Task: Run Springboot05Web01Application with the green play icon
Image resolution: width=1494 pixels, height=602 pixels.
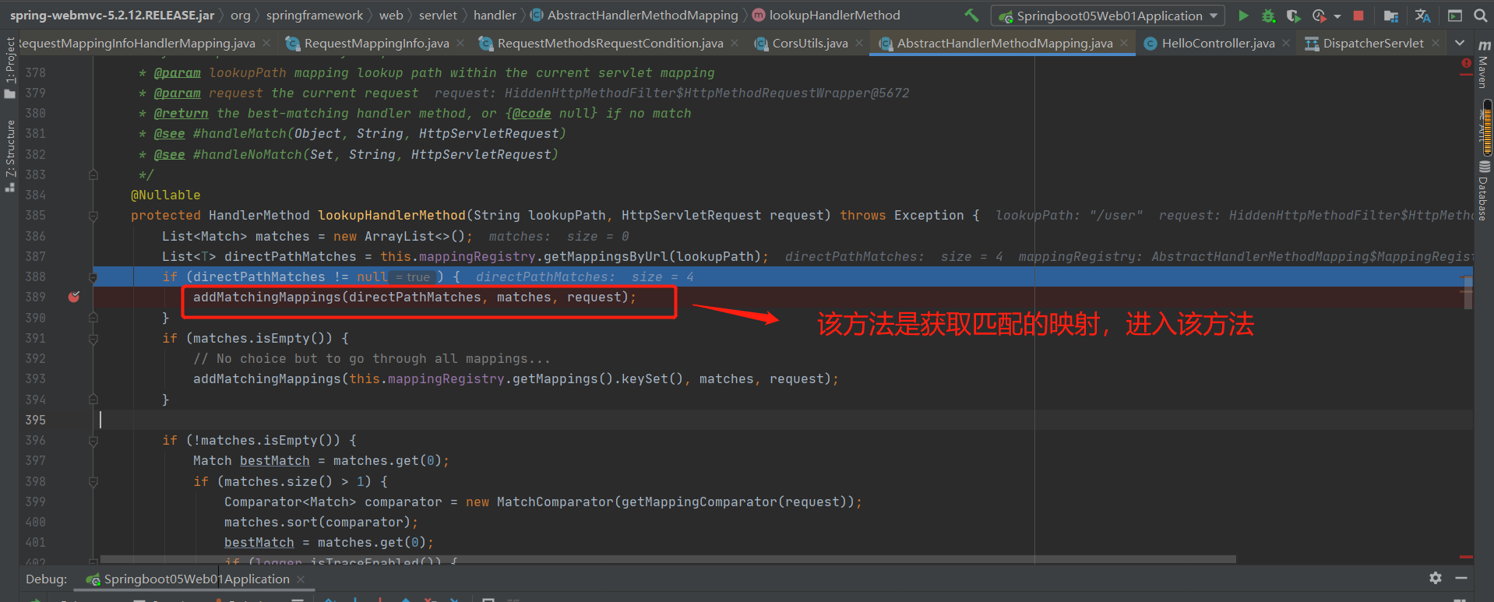Action: point(1243,16)
